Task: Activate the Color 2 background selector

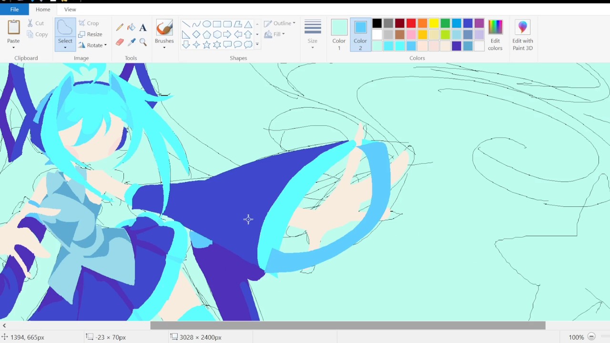Action: coord(360,35)
